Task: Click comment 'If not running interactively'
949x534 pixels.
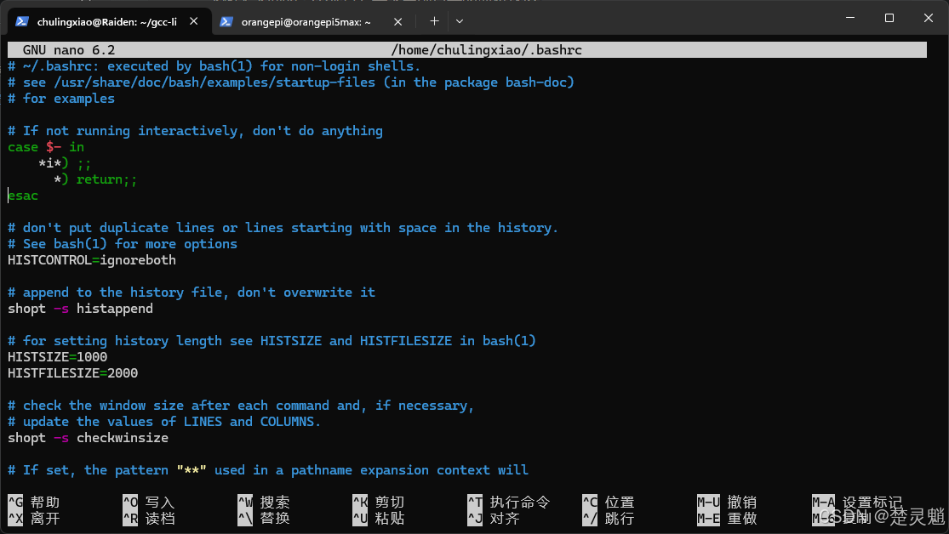Action: [196, 131]
